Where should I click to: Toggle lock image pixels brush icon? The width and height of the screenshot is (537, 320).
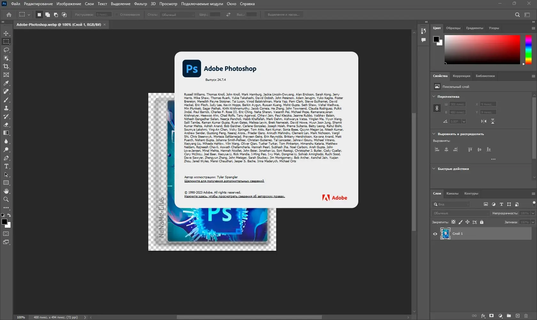460,222
